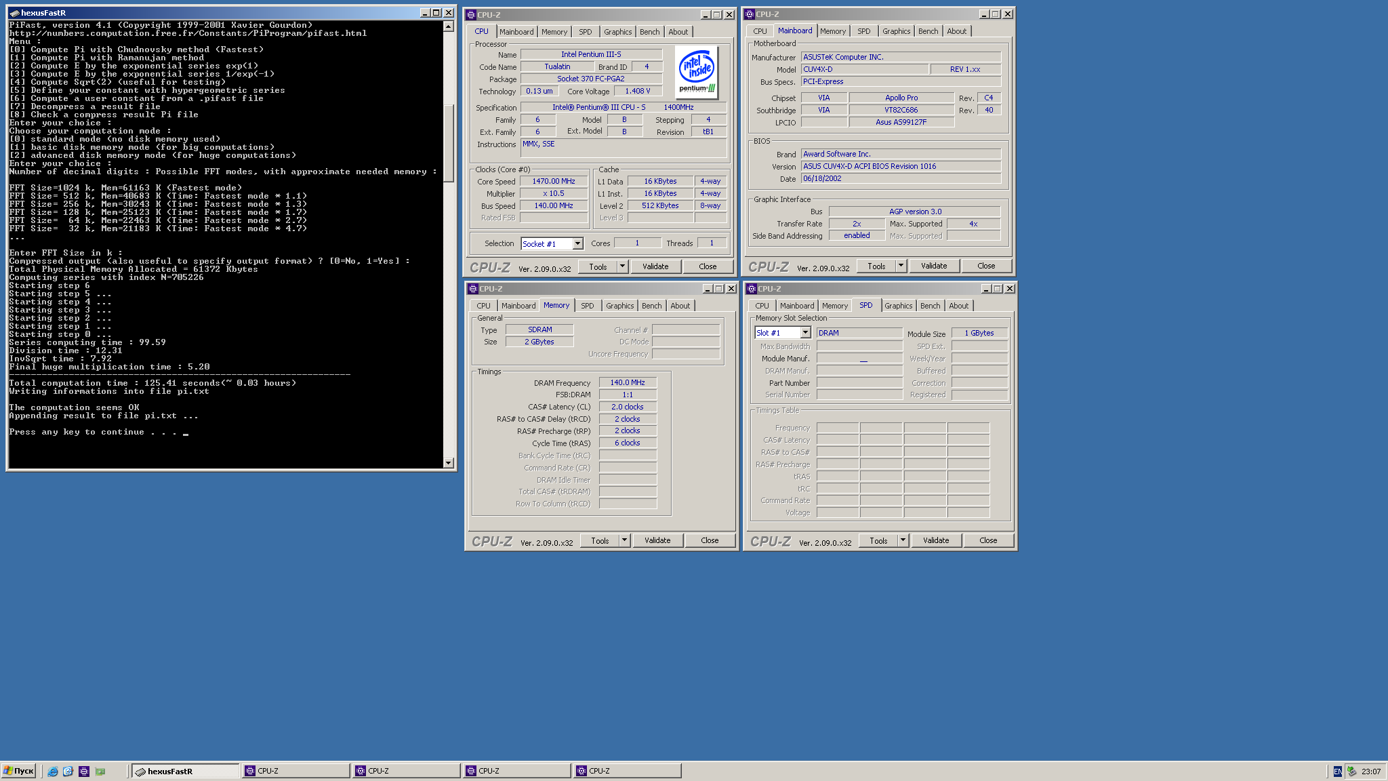Click Close button in the Memory CPU-Z window
Image resolution: width=1388 pixels, height=781 pixels.
click(x=710, y=540)
